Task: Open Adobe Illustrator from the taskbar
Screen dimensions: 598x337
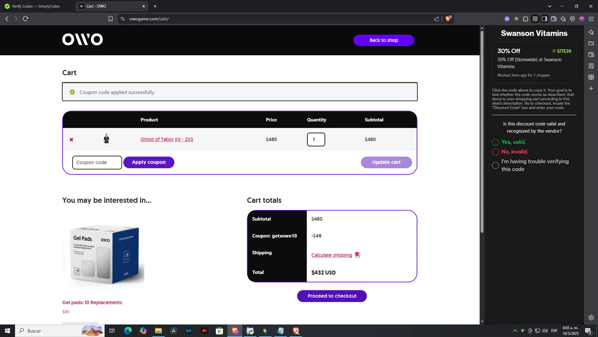Action: (204, 331)
